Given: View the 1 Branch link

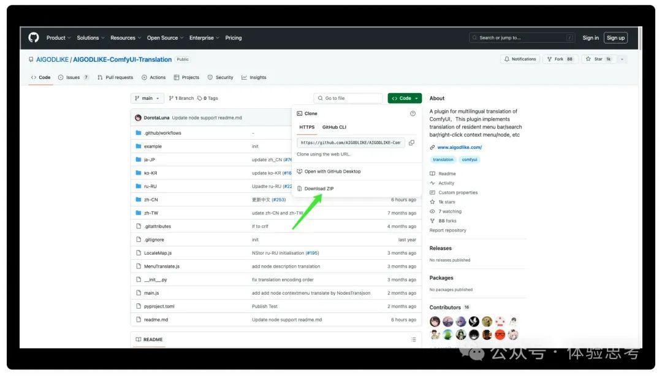Looking at the screenshot, I should click(181, 98).
